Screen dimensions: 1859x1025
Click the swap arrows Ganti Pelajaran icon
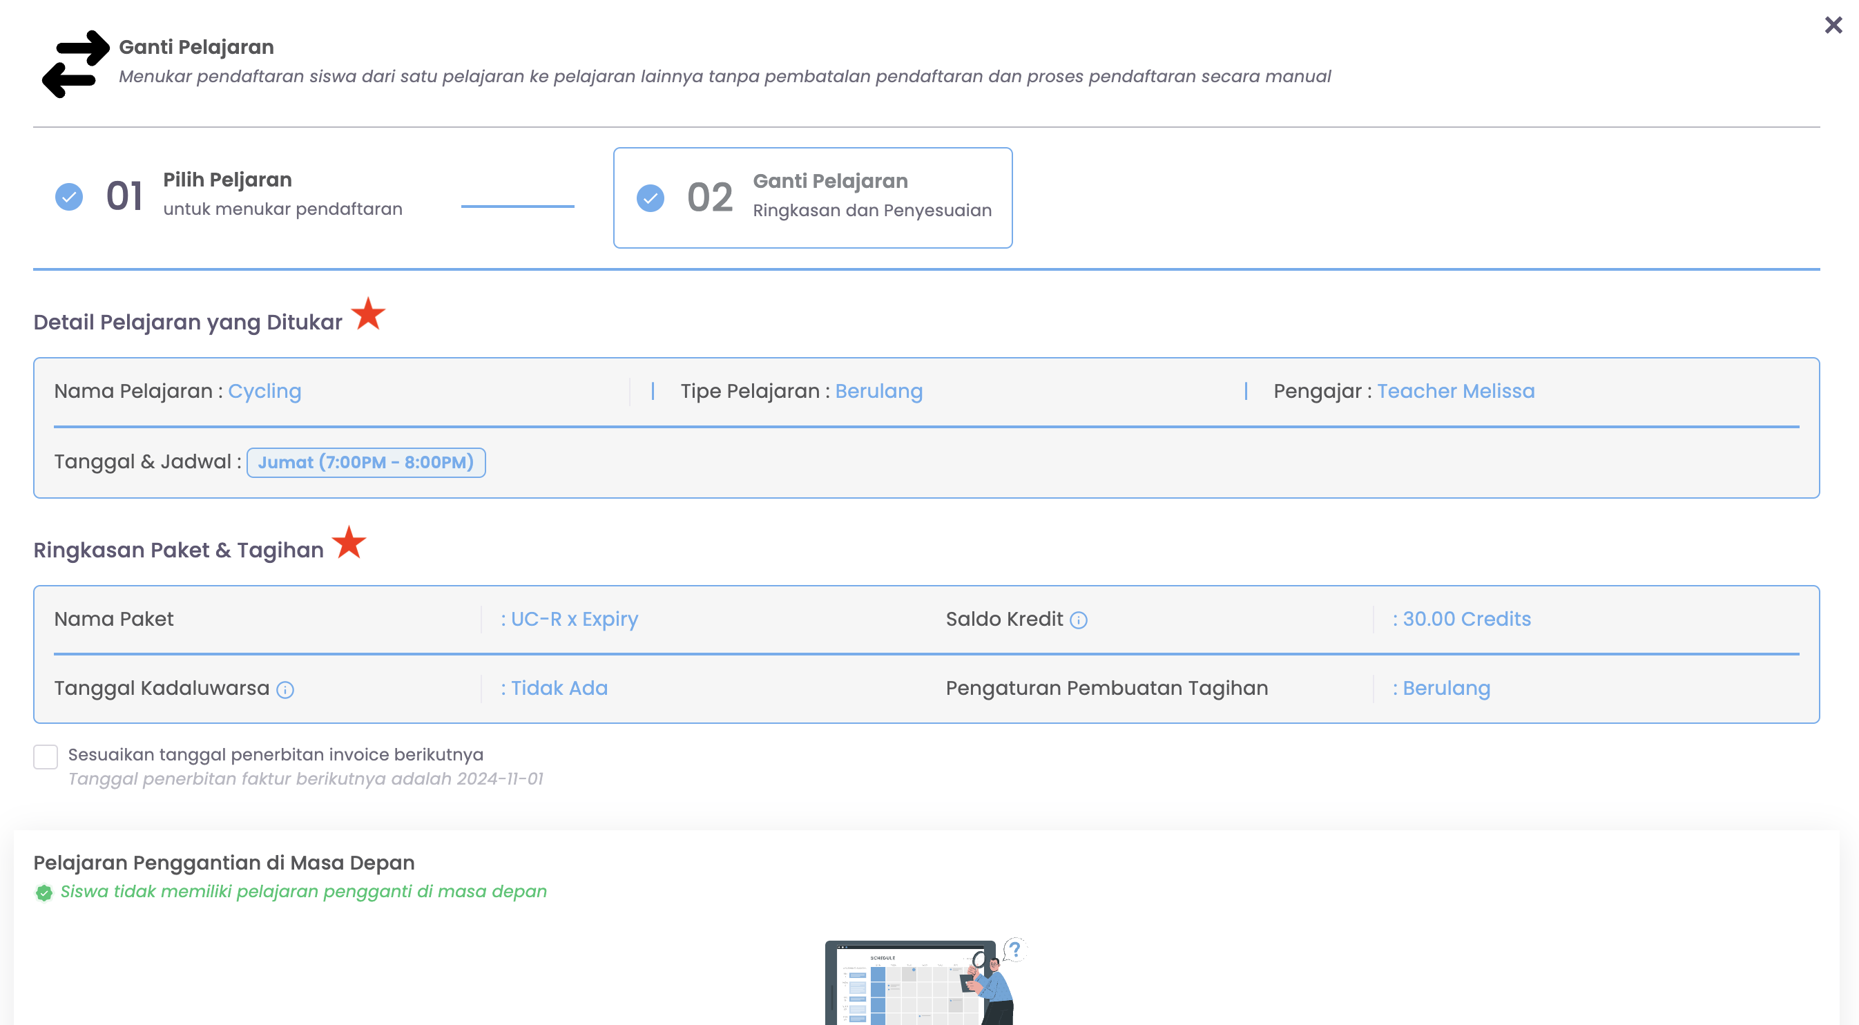pos(76,64)
